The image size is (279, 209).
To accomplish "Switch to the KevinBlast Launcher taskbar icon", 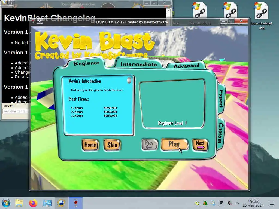I will [61, 203].
